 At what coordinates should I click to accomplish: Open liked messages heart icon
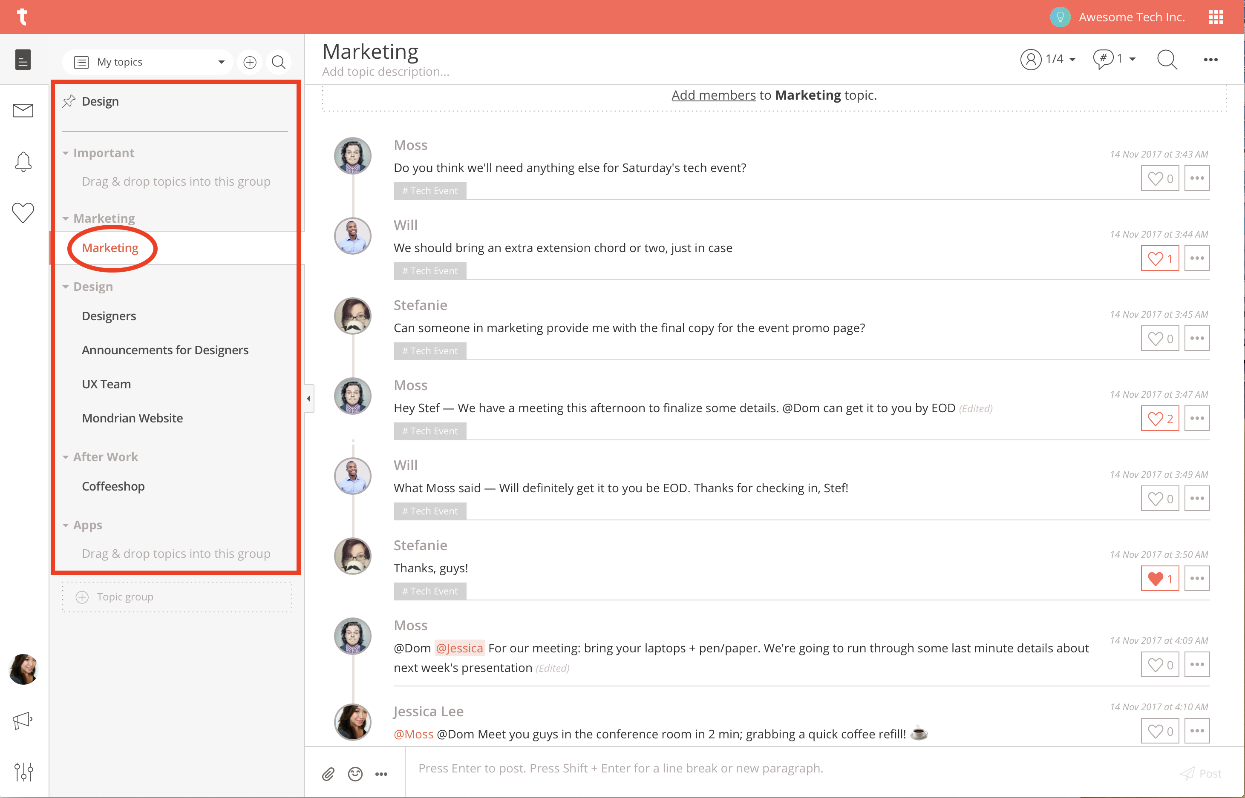pos(23,212)
